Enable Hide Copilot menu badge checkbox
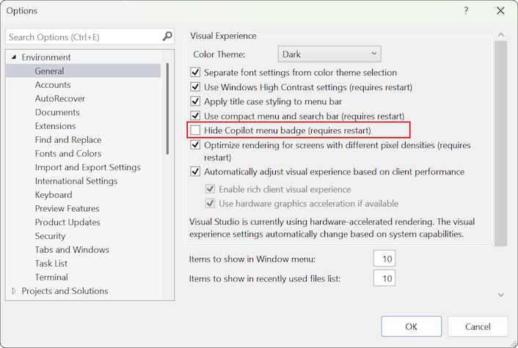 point(195,130)
